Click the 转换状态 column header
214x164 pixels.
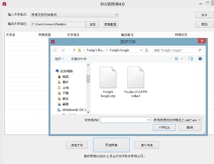click(189, 34)
